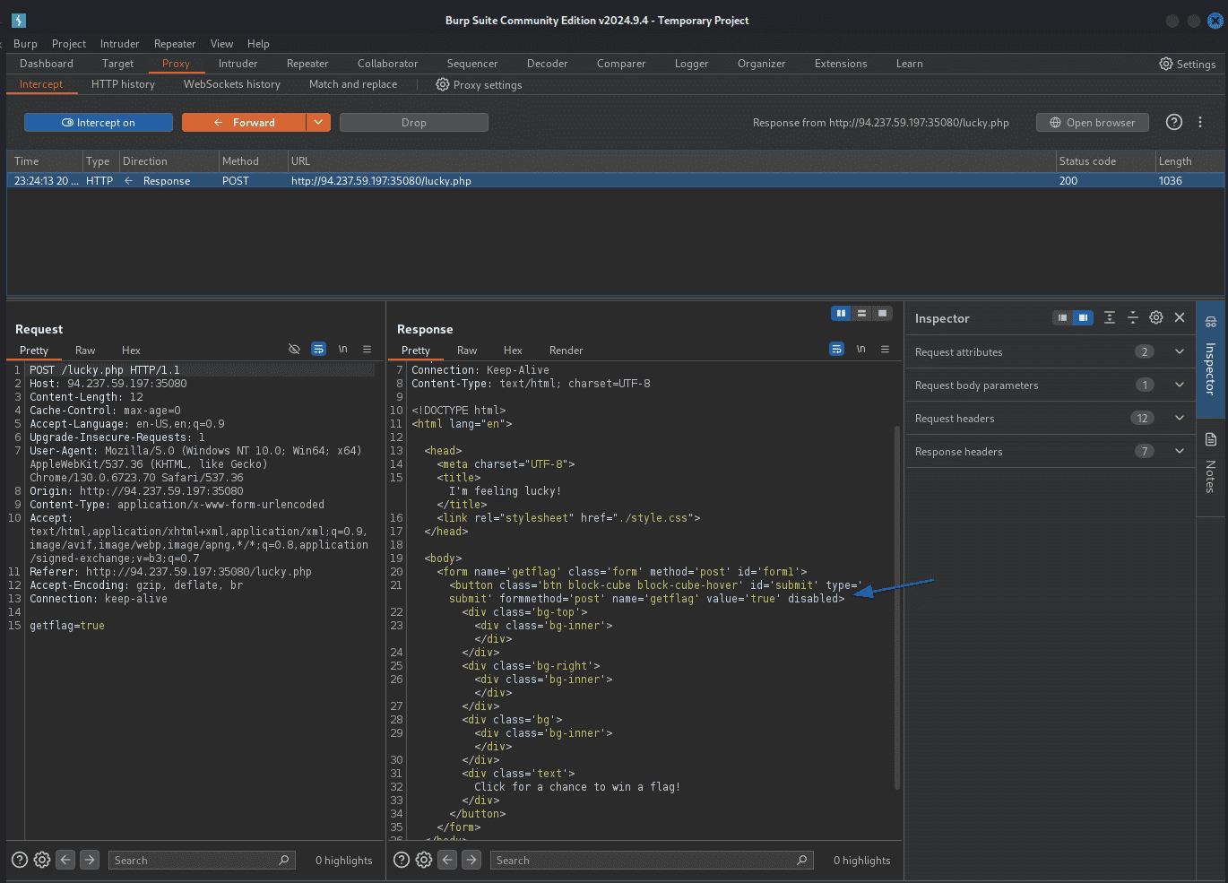The width and height of the screenshot is (1228, 883).
Task: Select tabbed request/response layout
Action: pyautogui.click(x=882, y=313)
